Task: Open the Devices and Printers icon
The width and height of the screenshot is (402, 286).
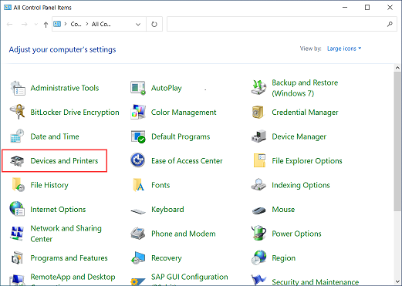Action: 17,161
